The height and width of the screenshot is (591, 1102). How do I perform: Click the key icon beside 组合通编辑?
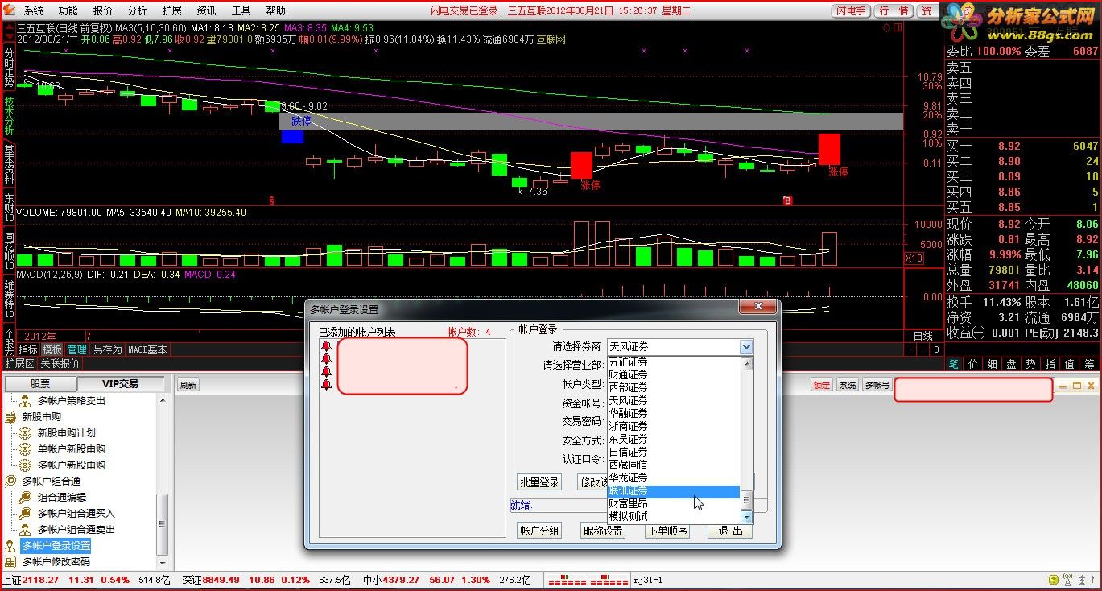pos(26,498)
